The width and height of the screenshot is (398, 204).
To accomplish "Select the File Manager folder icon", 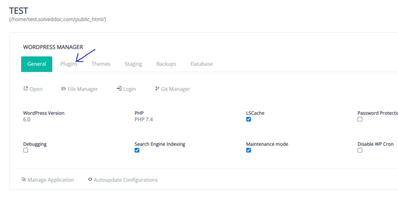I will point(64,88).
